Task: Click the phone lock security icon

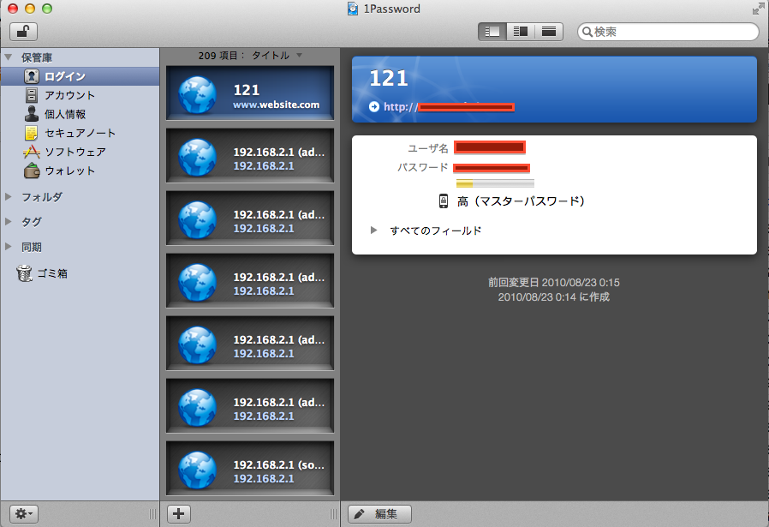Action: tap(444, 201)
